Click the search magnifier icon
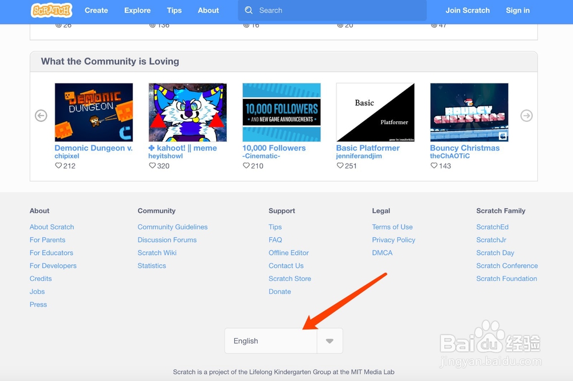 coord(249,10)
